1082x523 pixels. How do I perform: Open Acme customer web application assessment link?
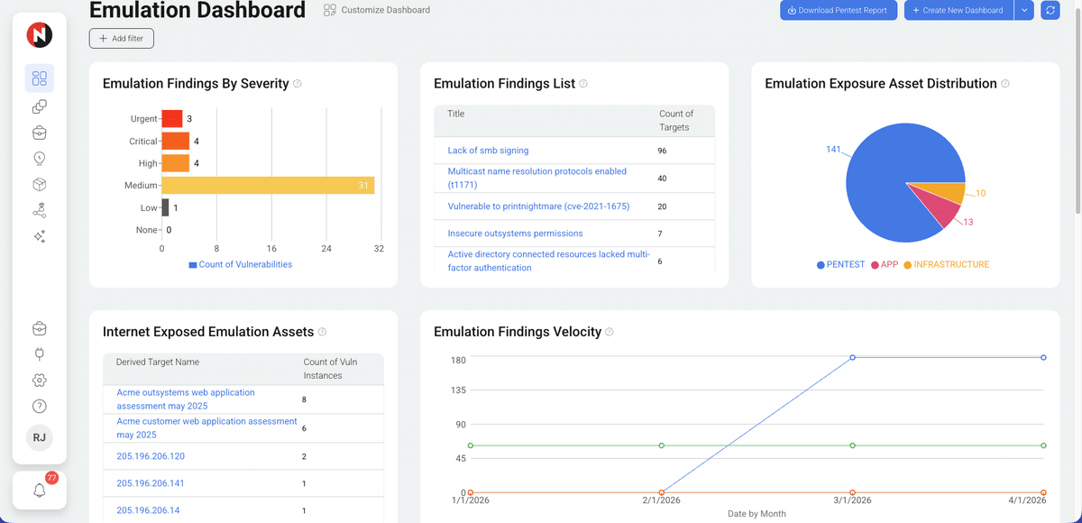pyautogui.click(x=206, y=428)
